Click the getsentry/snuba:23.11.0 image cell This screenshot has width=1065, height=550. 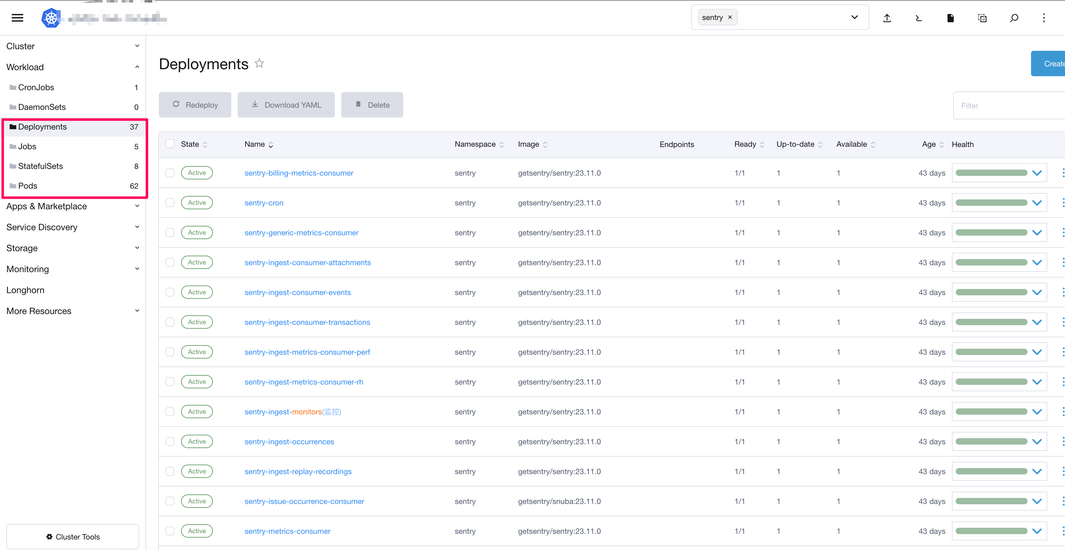560,501
